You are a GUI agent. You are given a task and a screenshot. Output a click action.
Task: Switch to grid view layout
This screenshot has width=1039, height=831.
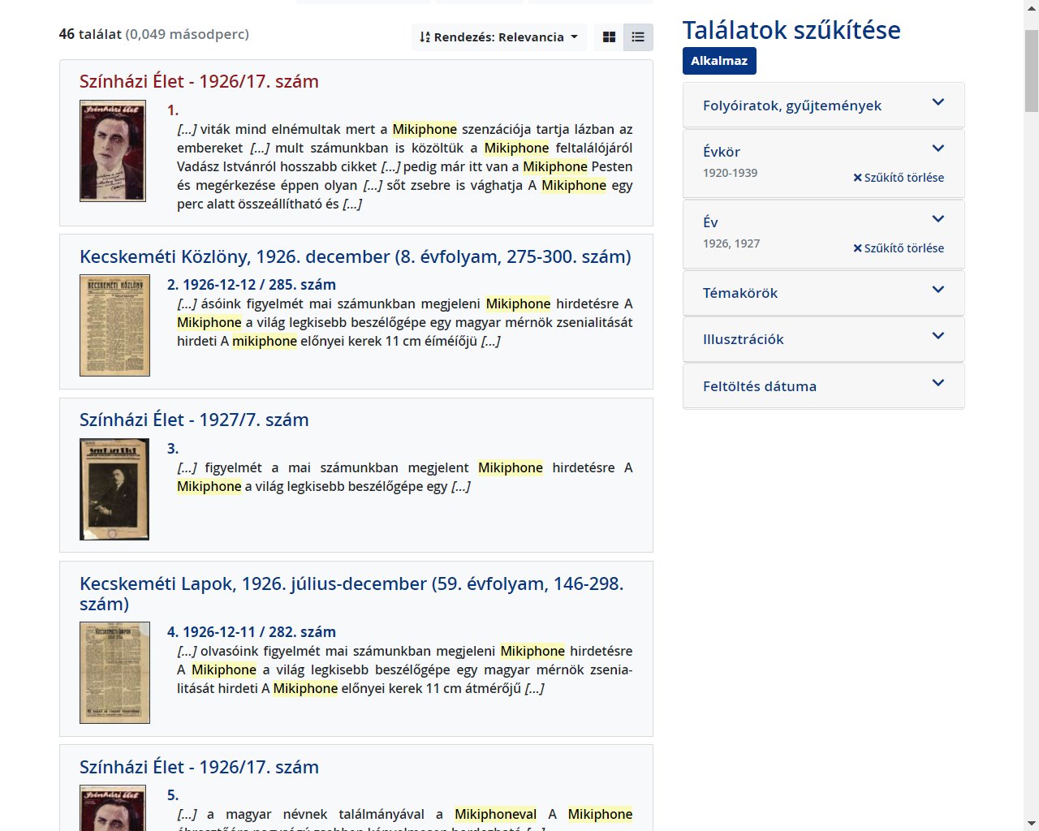coord(609,37)
